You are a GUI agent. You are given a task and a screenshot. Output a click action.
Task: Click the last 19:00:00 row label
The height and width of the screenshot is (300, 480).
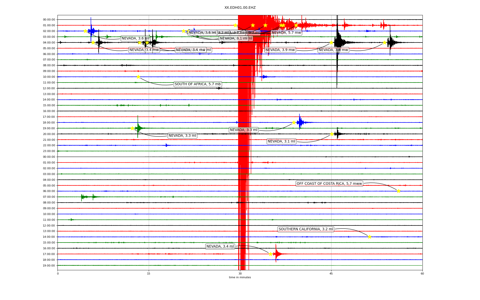point(49,265)
